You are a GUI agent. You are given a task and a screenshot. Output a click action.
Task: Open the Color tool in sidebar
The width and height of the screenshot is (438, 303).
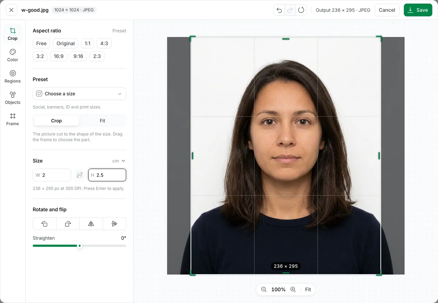point(12,55)
